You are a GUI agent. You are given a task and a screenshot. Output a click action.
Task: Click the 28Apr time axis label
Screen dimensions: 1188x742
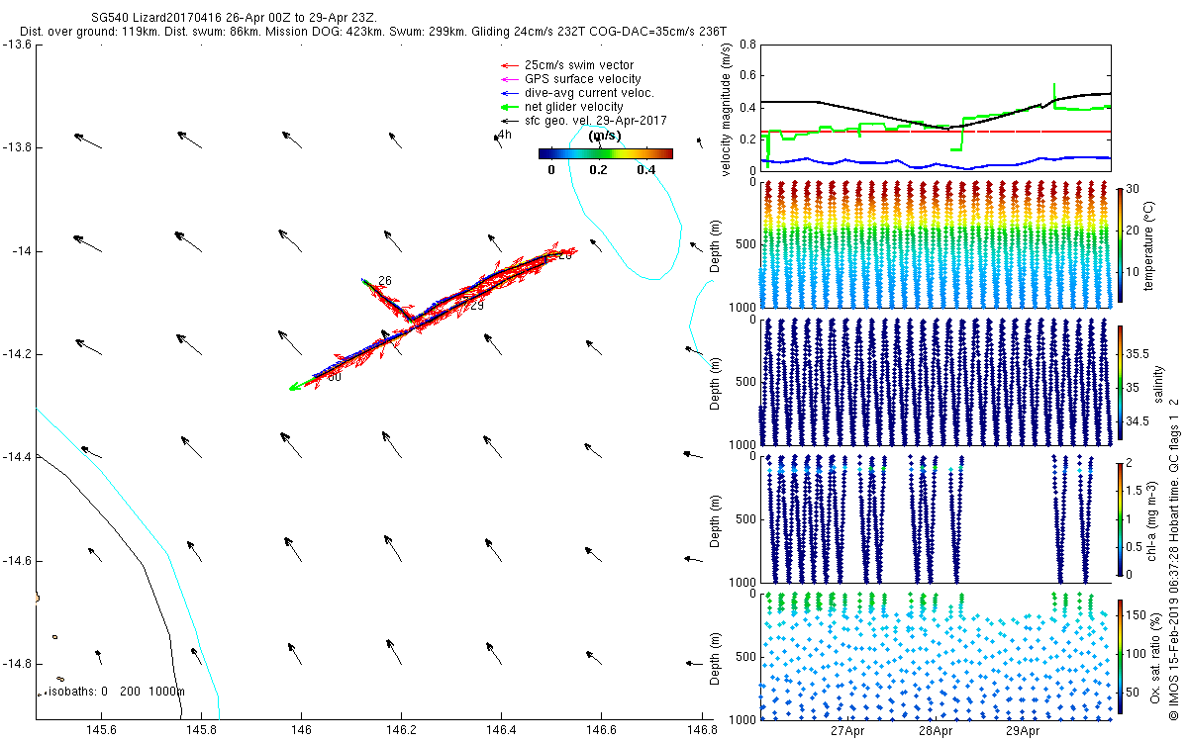coord(936,732)
